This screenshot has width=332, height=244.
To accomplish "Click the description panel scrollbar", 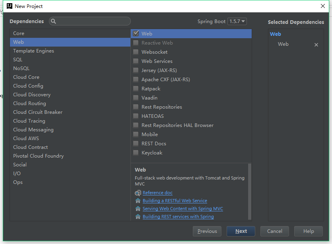I will coord(250,191).
